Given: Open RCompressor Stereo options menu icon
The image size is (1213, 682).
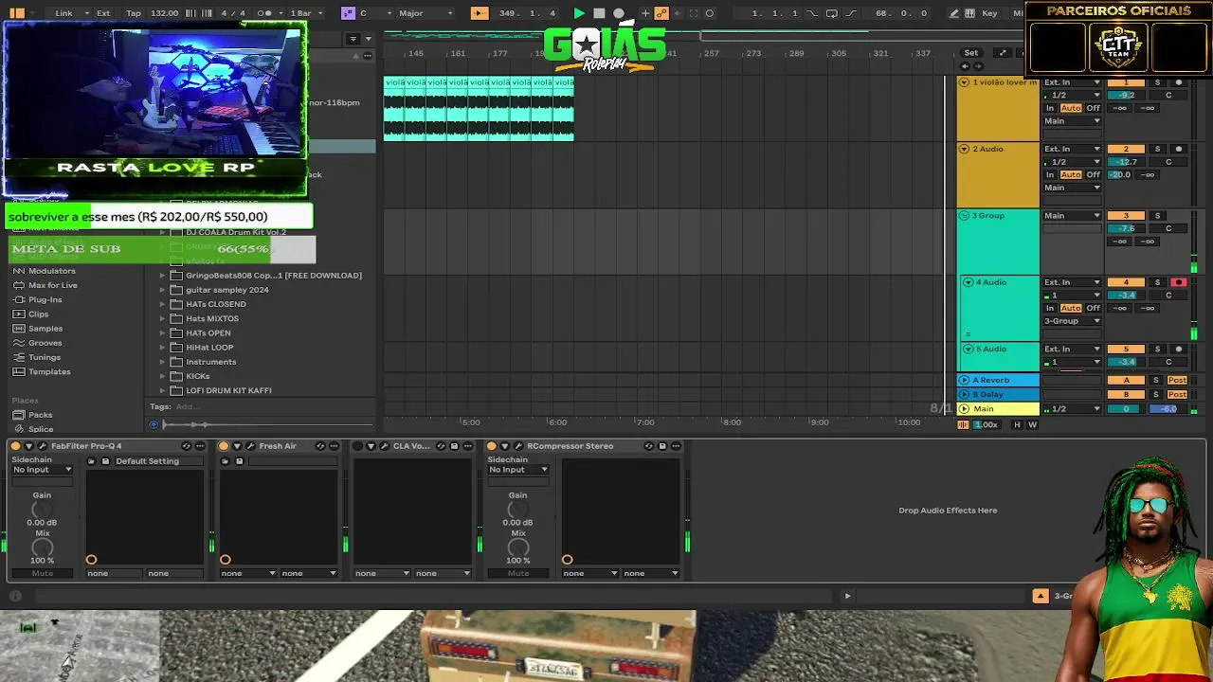Looking at the screenshot, I should pyautogui.click(x=676, y=446).
